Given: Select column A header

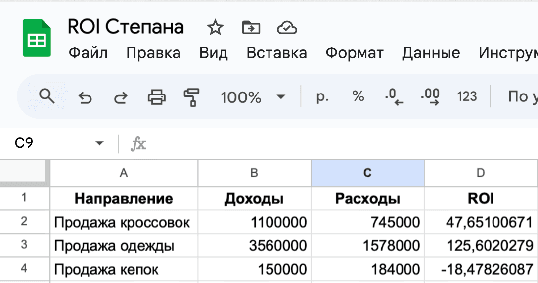Looking at the screenshot, I should 124,173.
